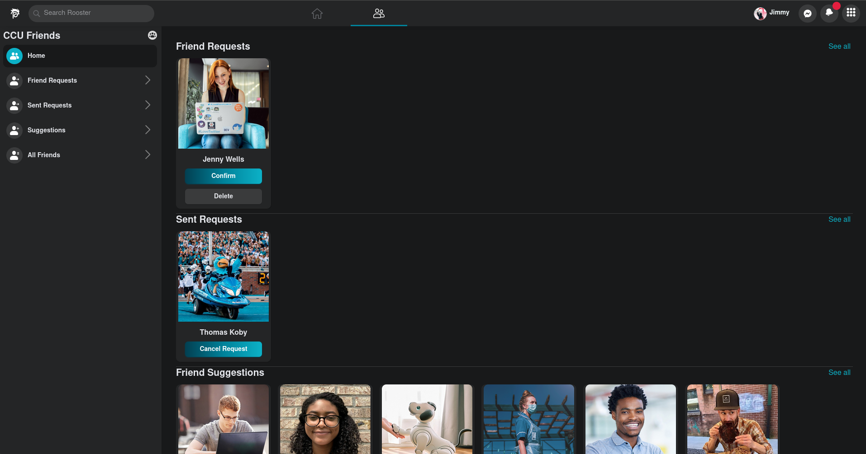Viewport: 866px width, 454px height.
Task: Open Sent Requests in sidebar
Action: (x=80, y=105)
